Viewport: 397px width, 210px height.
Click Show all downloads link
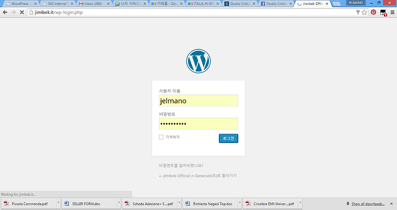368,204
